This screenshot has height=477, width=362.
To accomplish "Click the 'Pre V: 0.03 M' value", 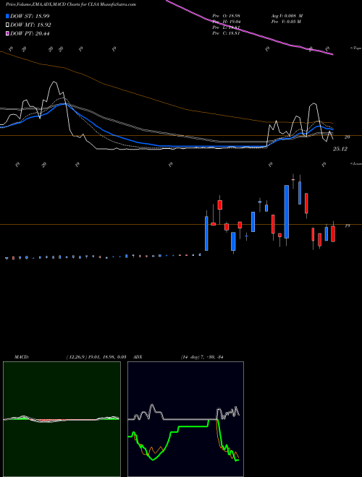I will [x=286, y=22].
